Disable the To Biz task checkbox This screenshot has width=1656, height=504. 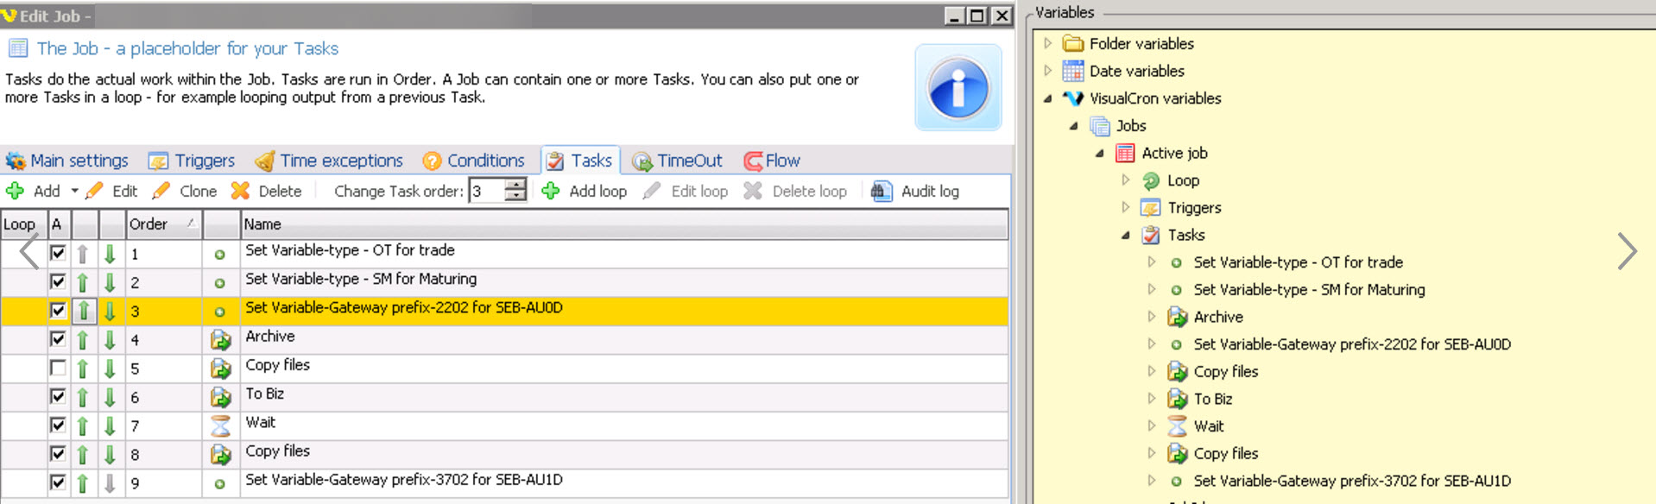58,397
